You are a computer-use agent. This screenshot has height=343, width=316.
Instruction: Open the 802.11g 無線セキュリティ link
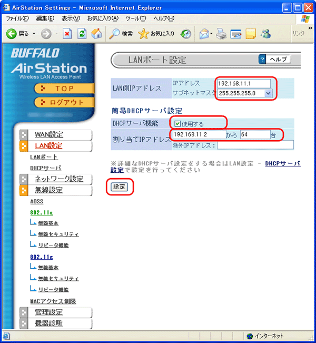(x=58, y=278)
